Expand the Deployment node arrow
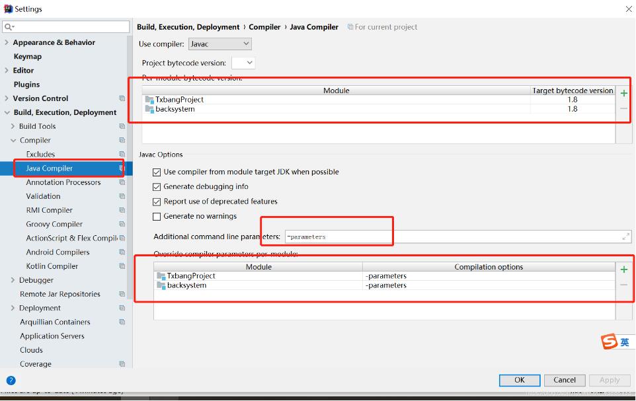 pos(13,308)
